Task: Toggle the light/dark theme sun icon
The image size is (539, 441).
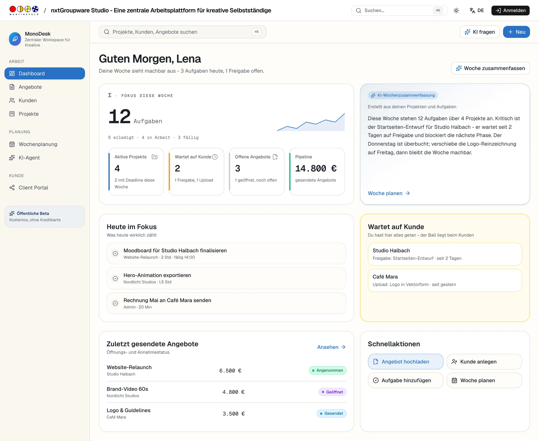Action: coord(456,10)
